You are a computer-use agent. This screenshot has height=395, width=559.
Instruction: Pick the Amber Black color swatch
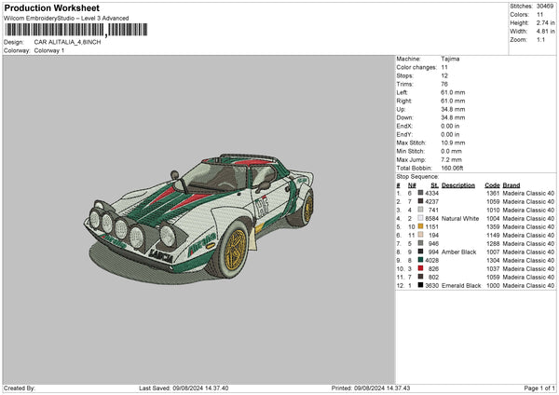point(421,252)
